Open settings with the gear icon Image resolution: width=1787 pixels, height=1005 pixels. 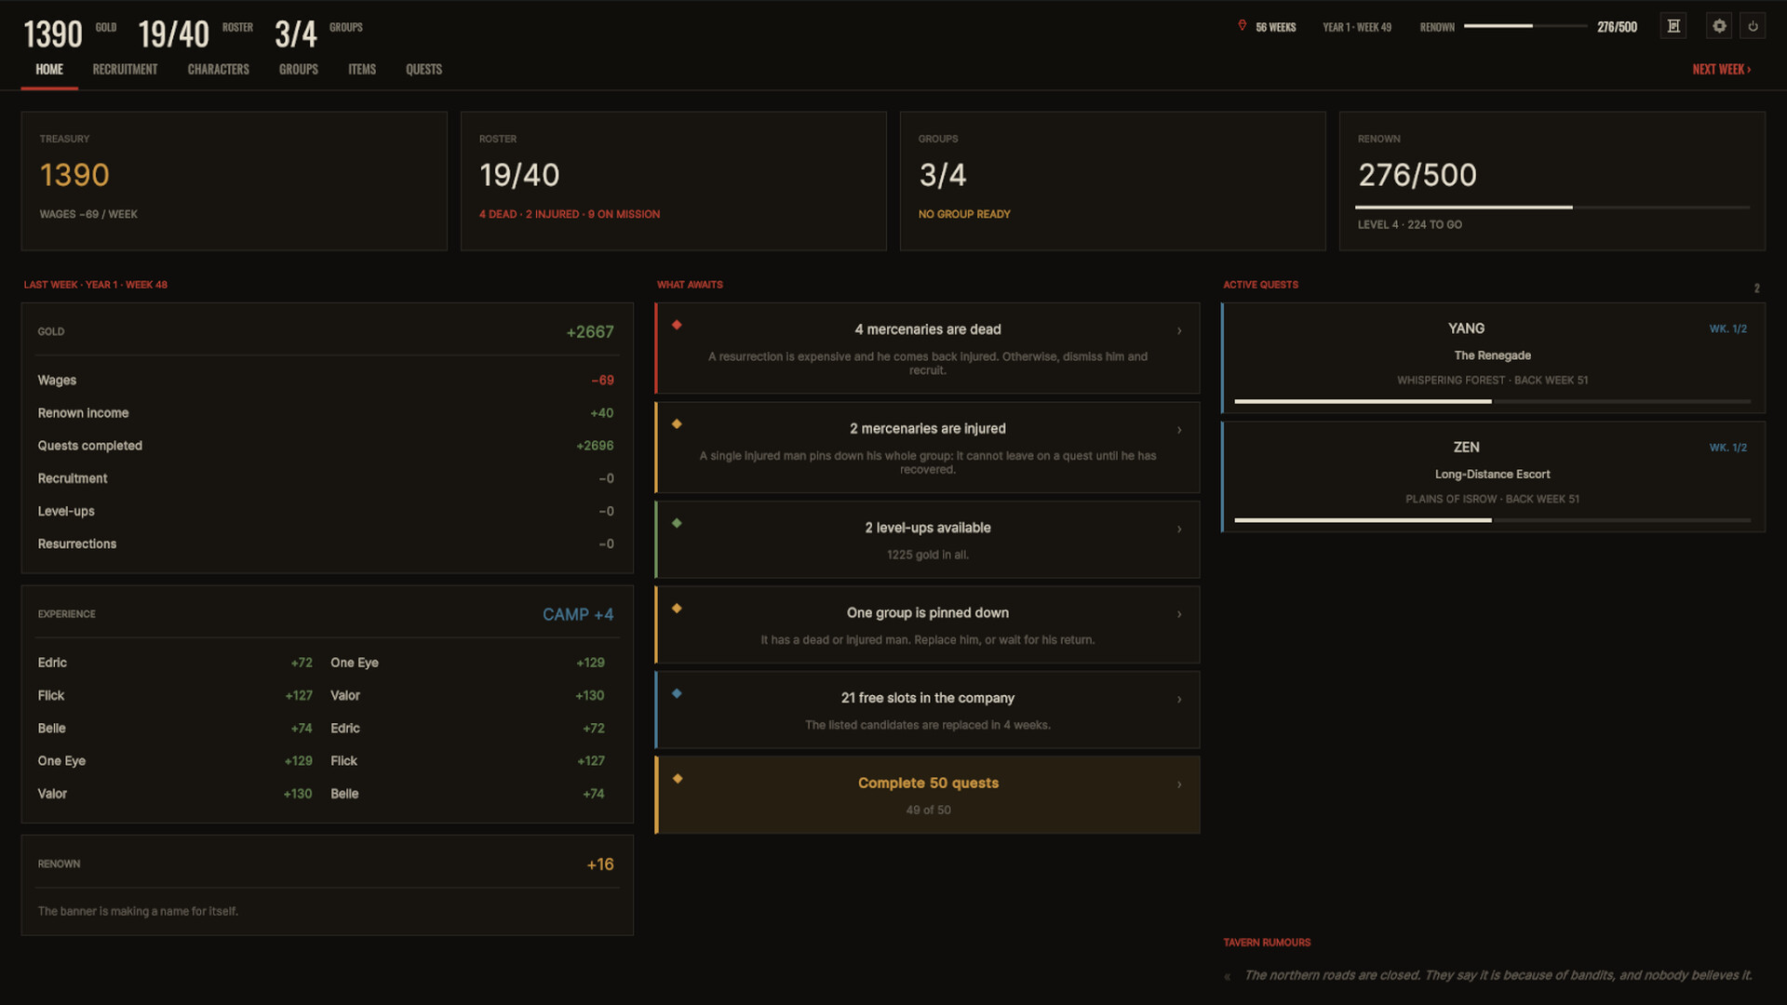point(1719,26)
